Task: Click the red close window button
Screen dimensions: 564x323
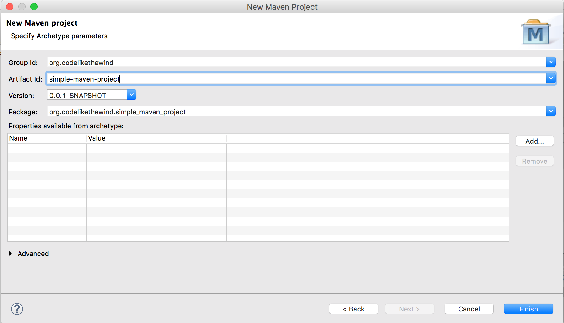Action: [10, 7]
